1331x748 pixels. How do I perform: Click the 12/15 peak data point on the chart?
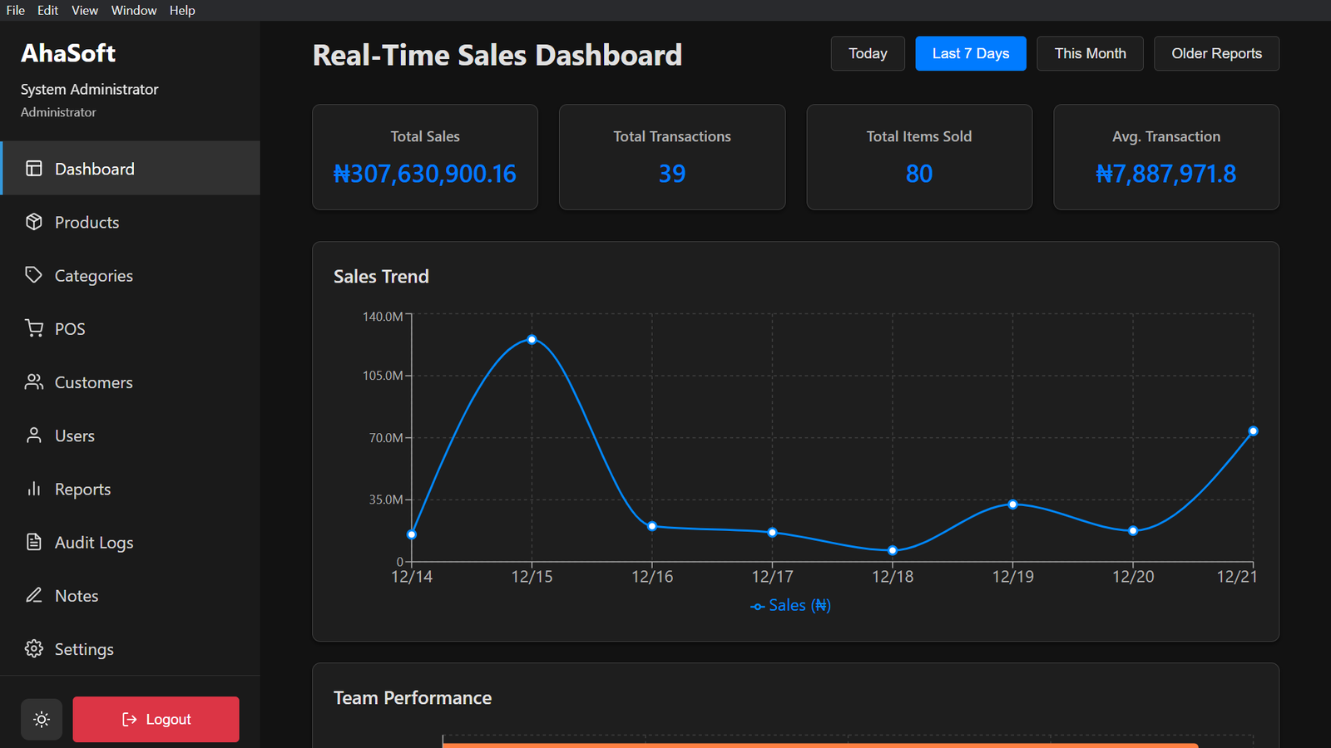[532, 339]
